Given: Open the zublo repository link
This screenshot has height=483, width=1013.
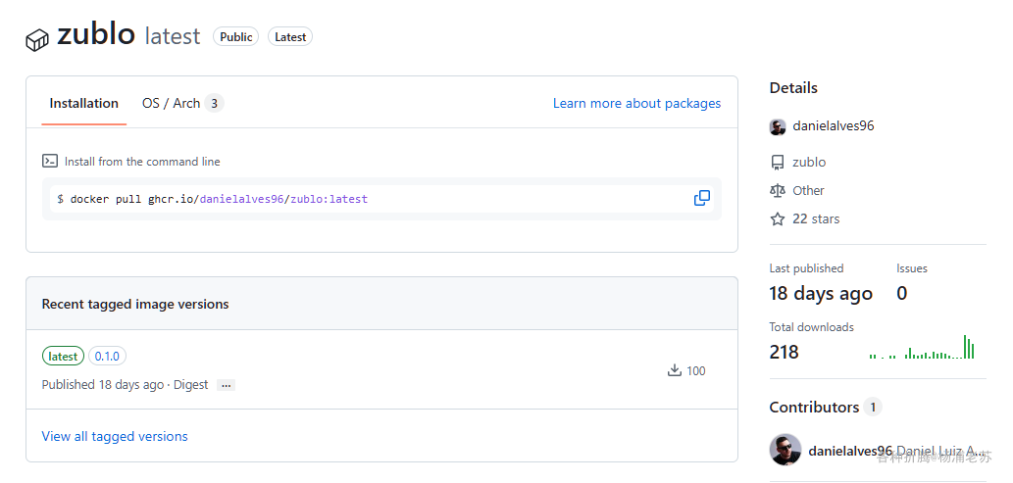Looking at the screenshot, I should [809, 163].
